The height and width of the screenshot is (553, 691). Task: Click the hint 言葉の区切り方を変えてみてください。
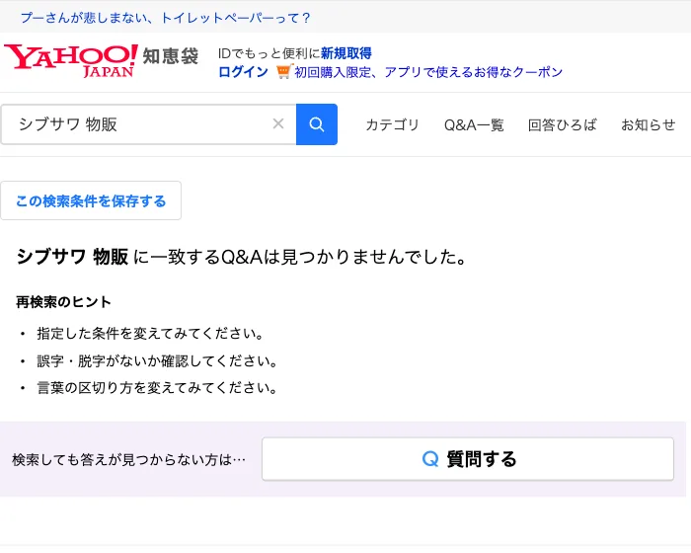click(157, 388)
